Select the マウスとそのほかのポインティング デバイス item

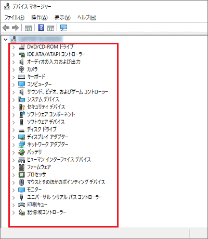click(x=66, y=182)
